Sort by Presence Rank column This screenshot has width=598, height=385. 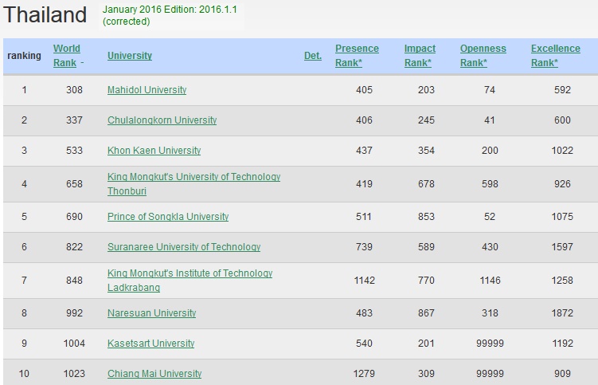pos(357,55)
